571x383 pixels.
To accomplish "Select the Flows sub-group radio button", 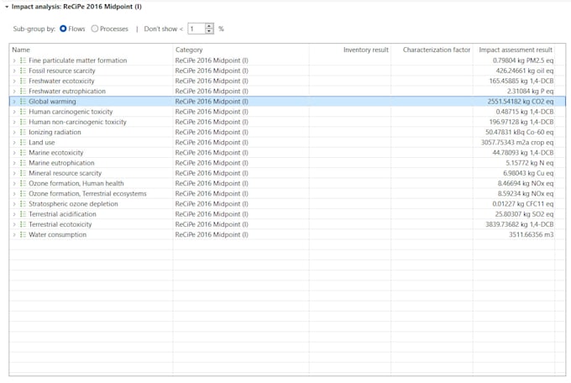I will tap(63, 29).
